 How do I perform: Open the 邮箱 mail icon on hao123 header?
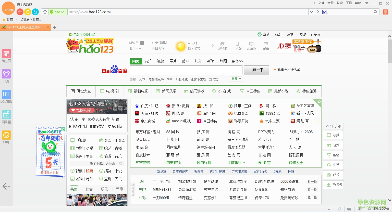[265, 46]
